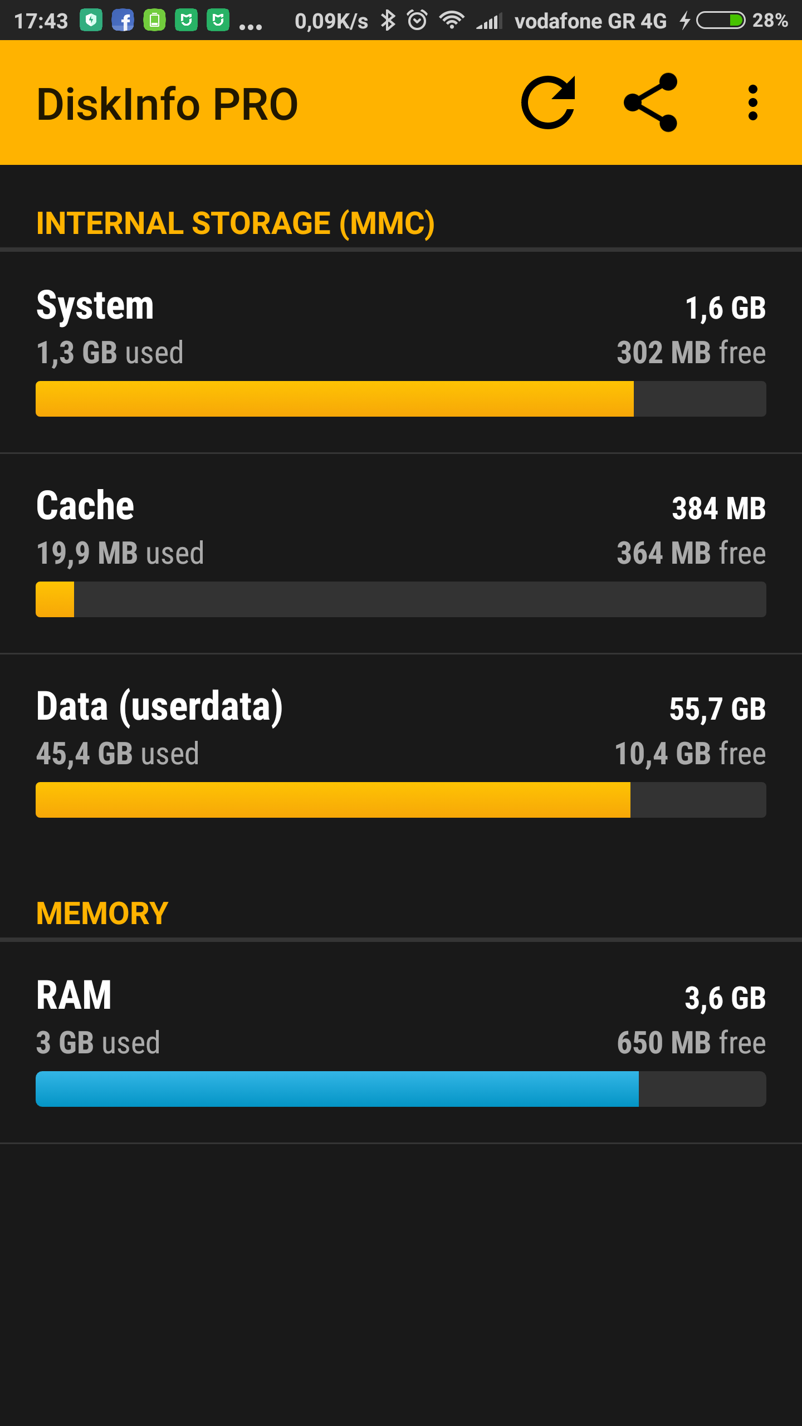Tap the mobile signal strength icon
Viewport: 802px width, 1426px height.
[x=489, y=21]
